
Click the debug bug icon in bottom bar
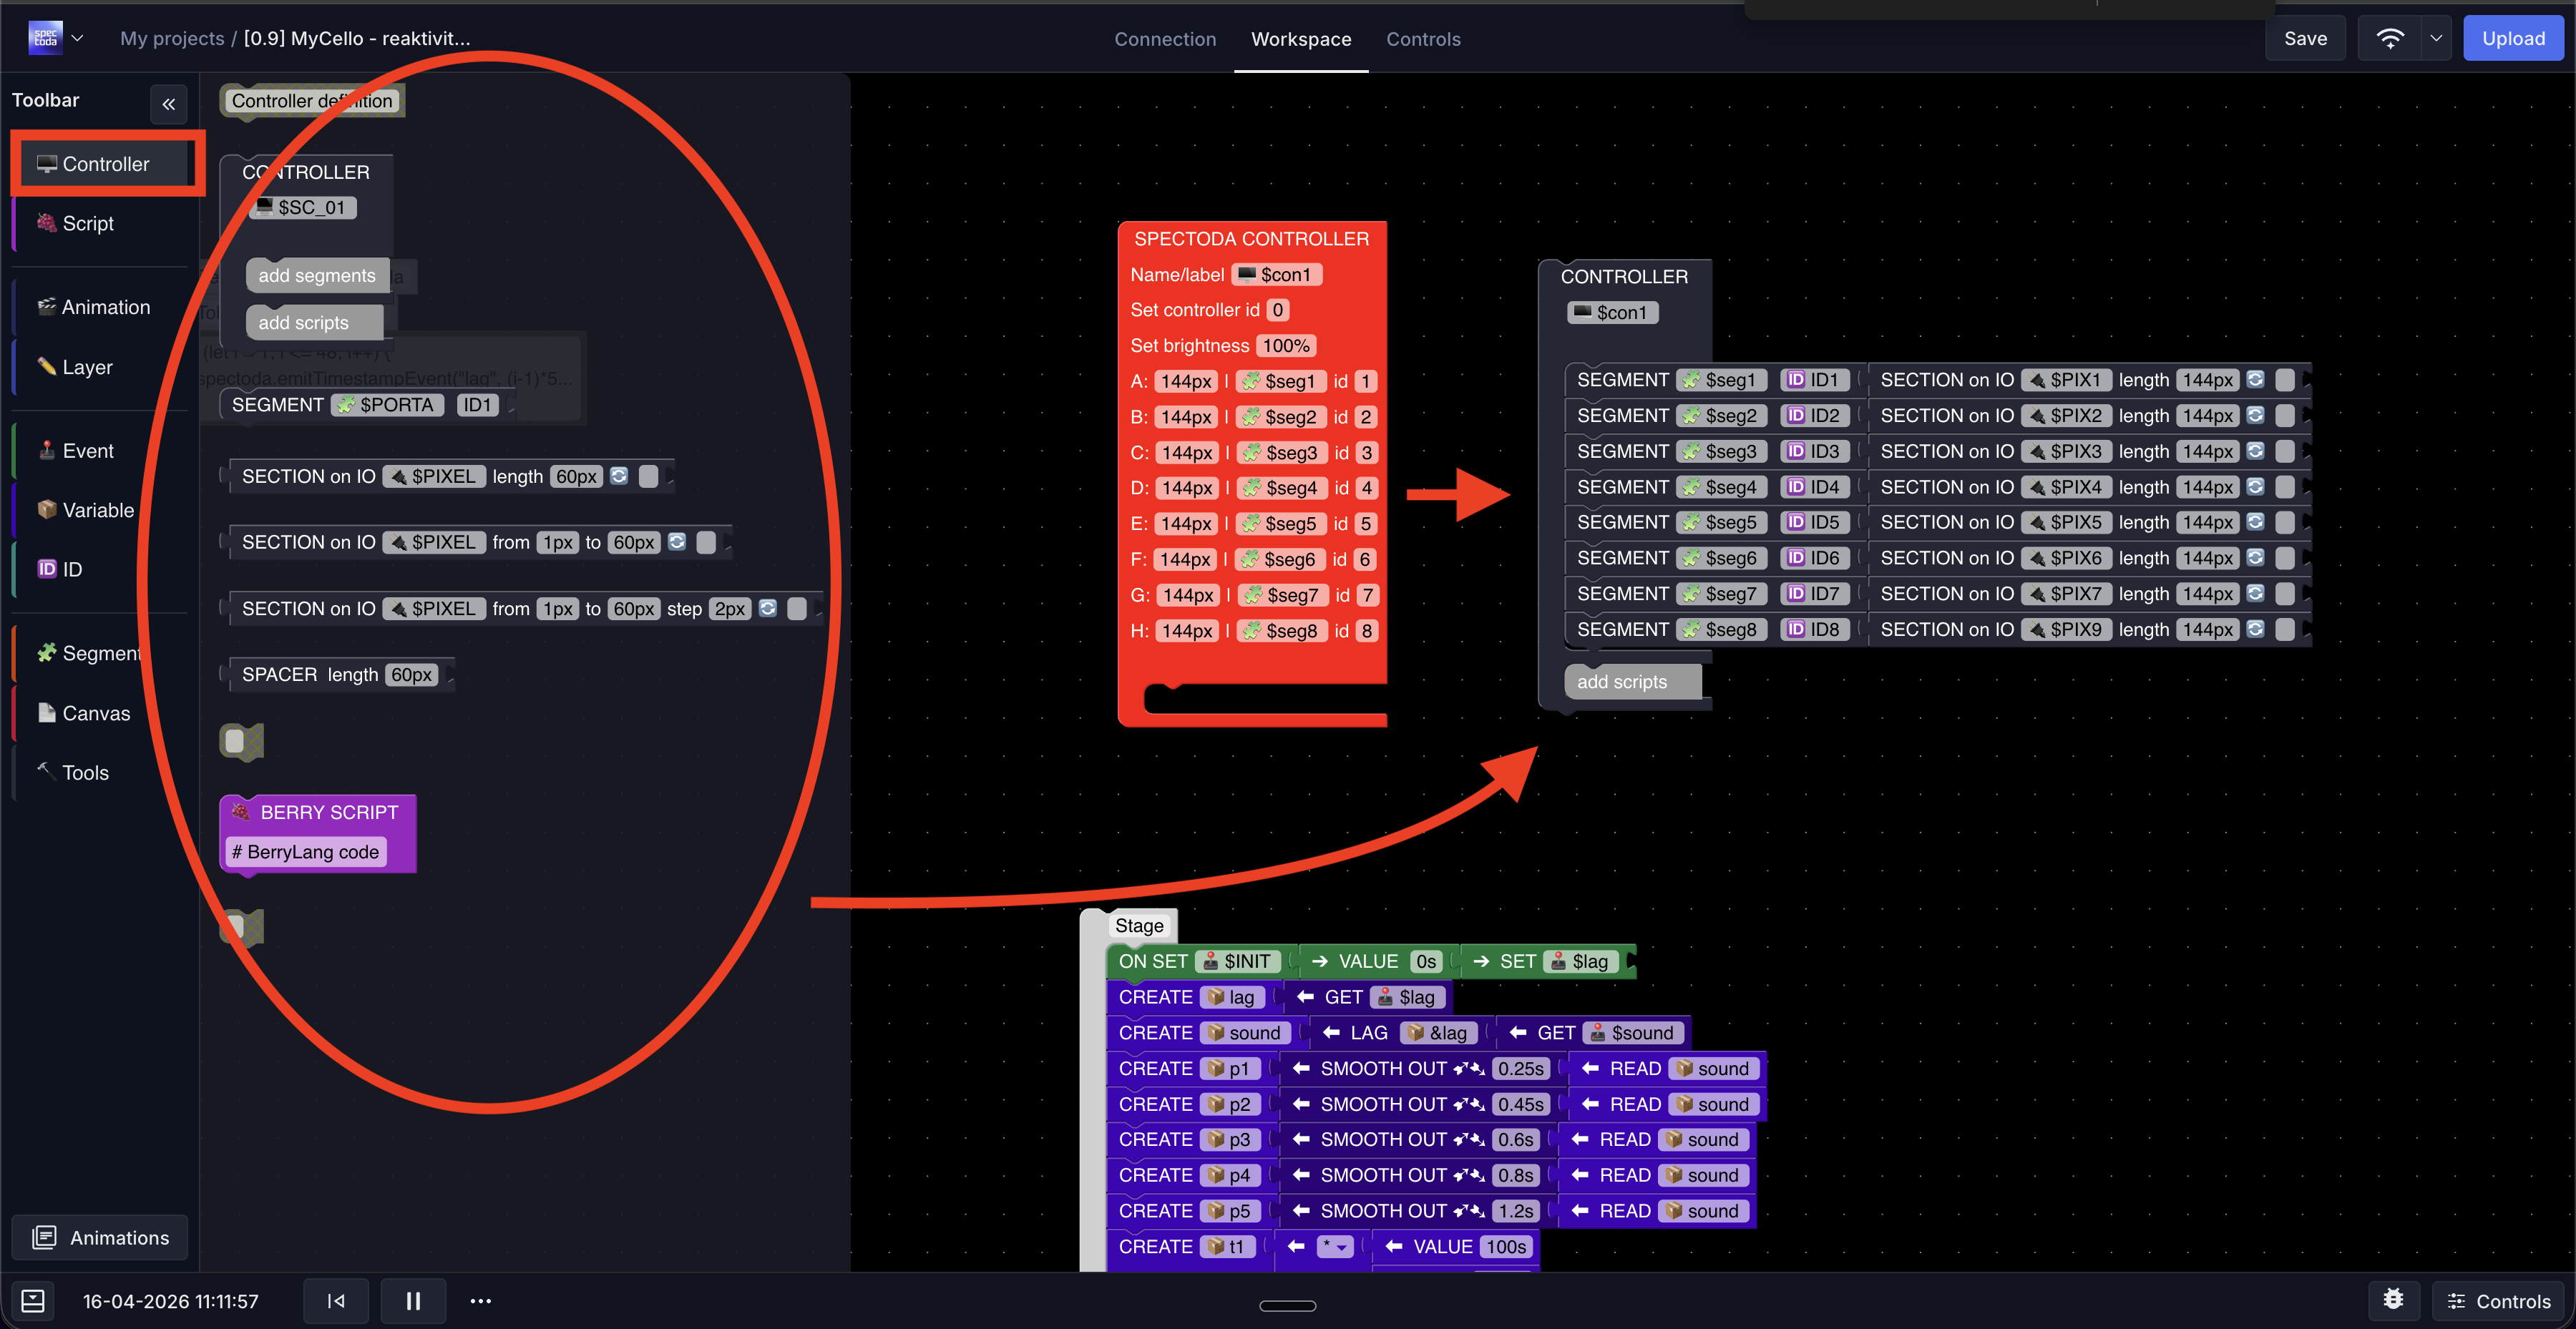2394,1300
